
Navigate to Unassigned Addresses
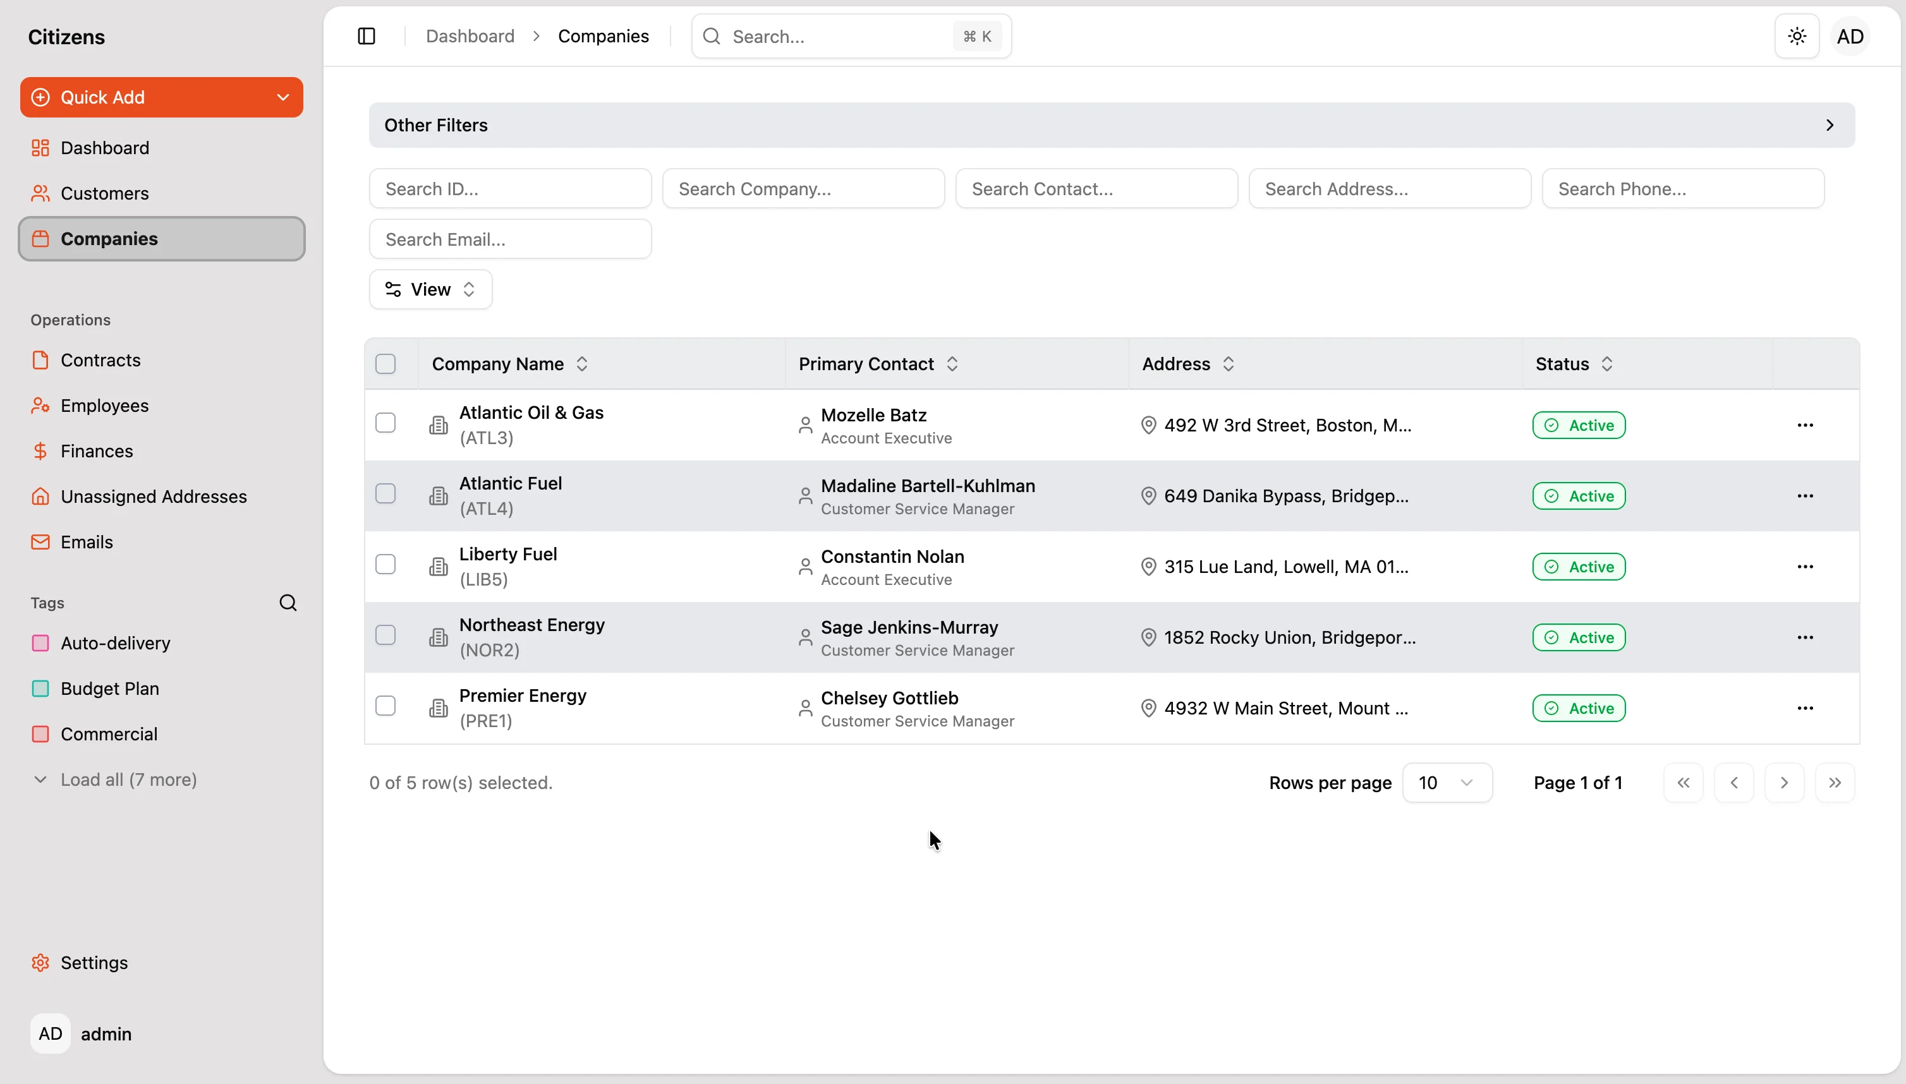coord(154,497)
